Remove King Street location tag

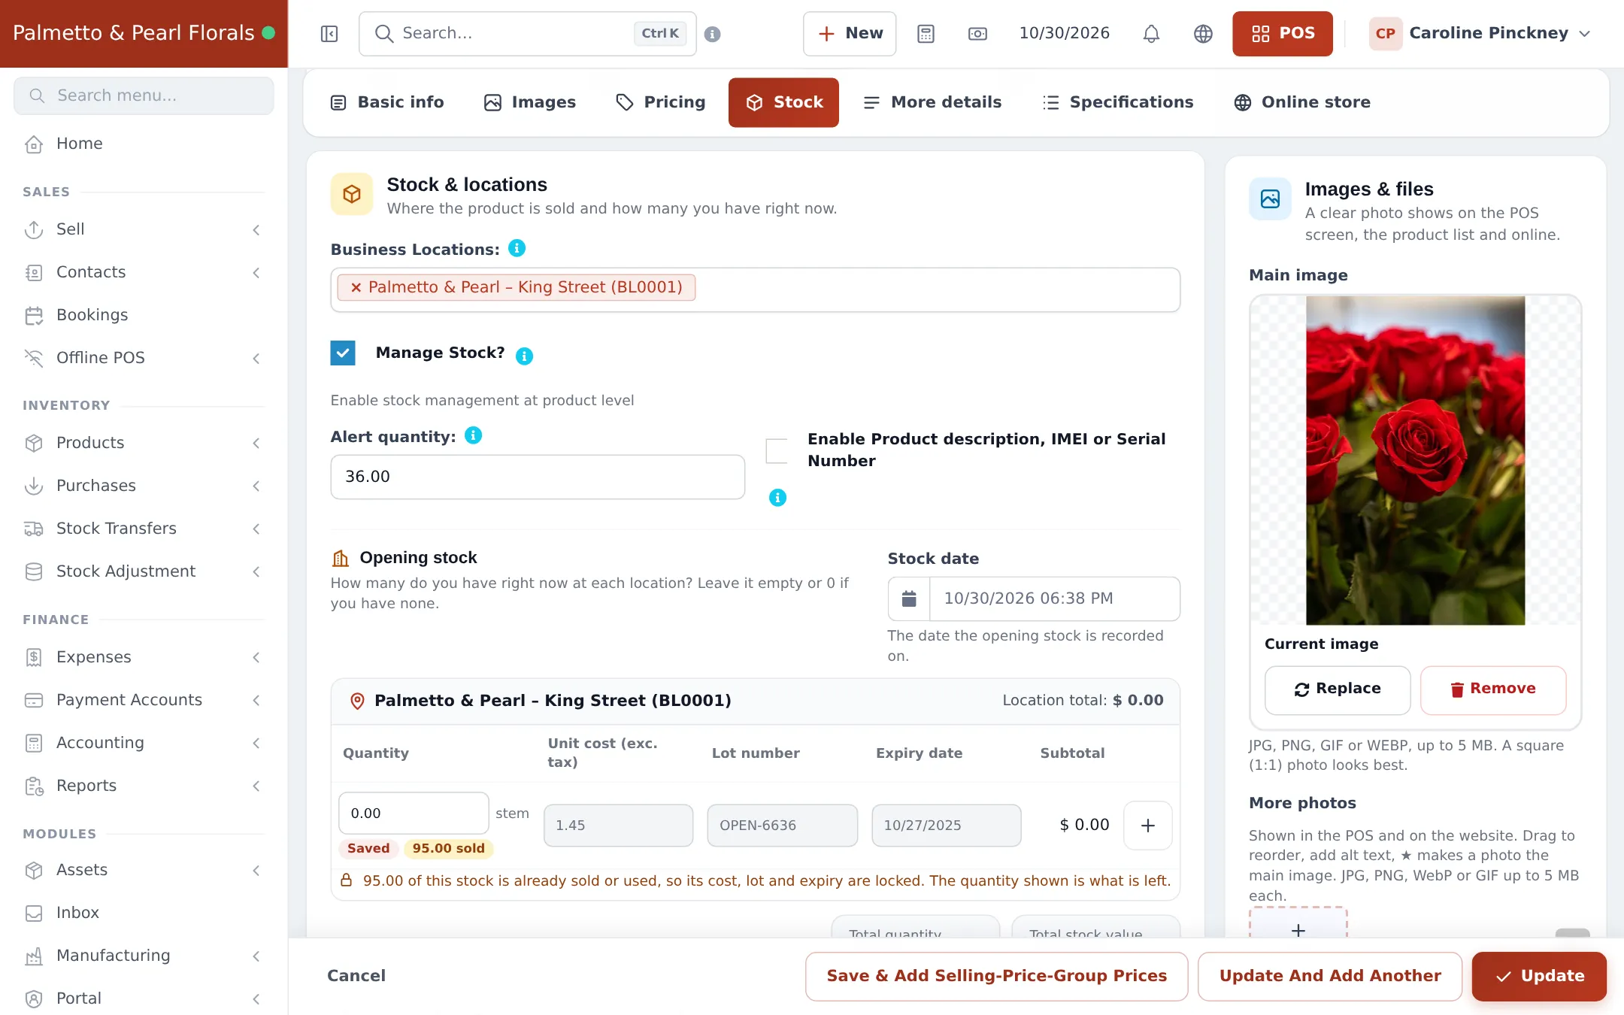click(x=356, y=287)
